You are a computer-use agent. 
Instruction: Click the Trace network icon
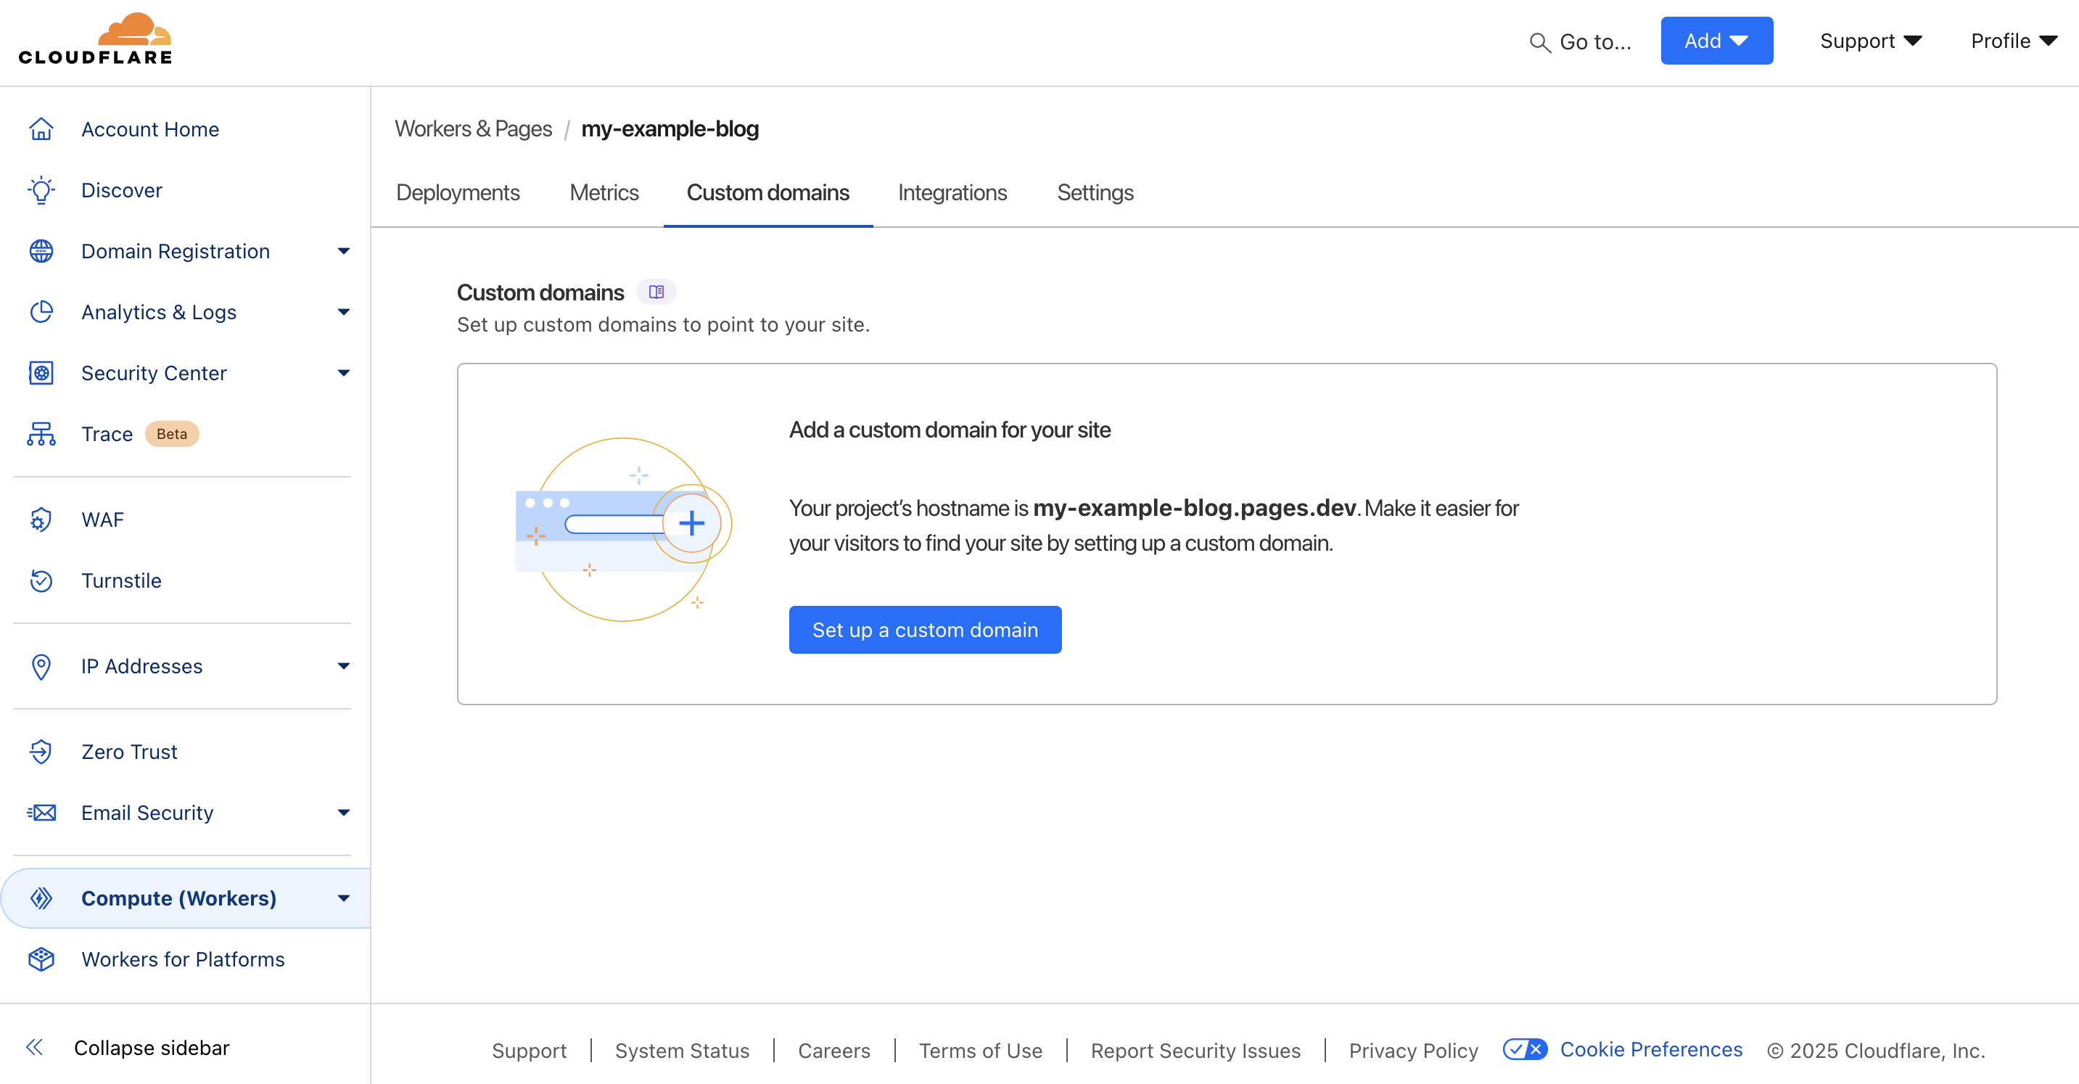[41, 434]
